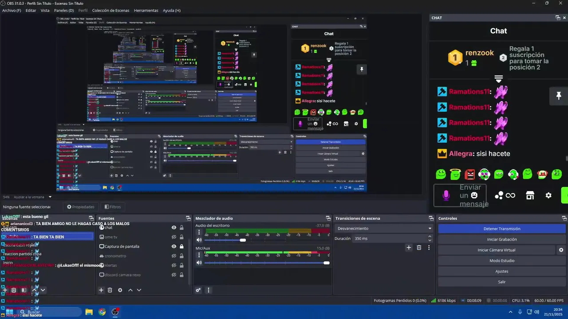Open File Explorer on the taskbar

[89, 312]
